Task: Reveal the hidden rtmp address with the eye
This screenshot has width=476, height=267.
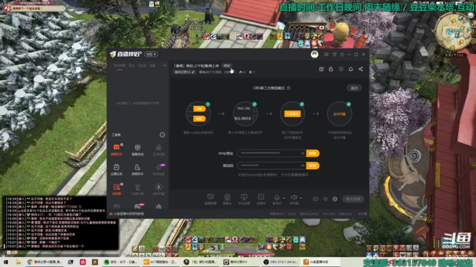Action: [302, 153]
